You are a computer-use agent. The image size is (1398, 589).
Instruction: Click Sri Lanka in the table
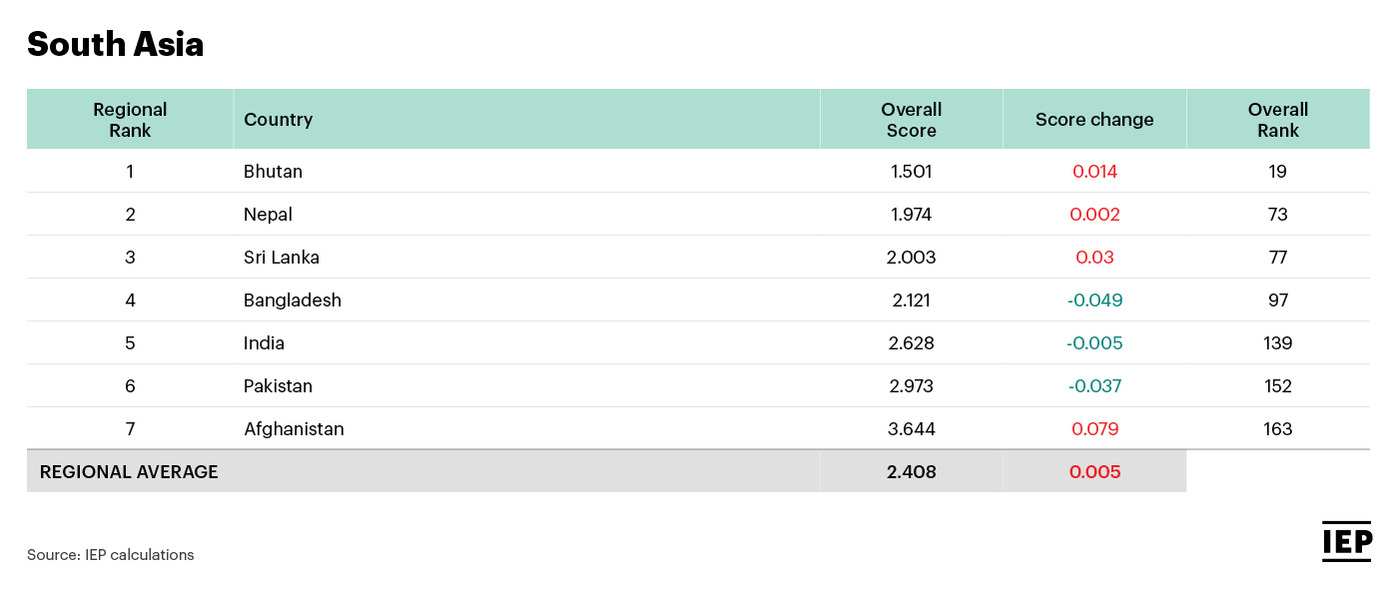pyautogui.click(x=282, y=258)
